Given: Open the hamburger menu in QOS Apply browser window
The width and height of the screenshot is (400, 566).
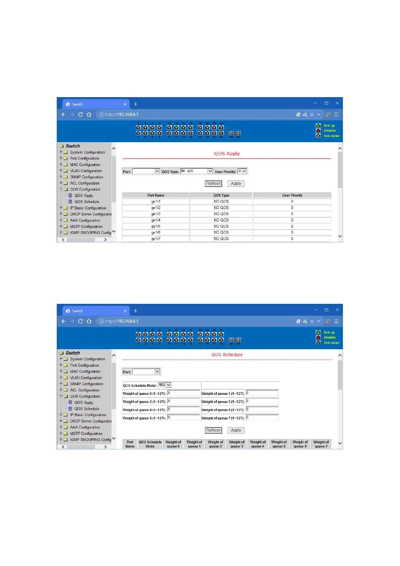Looking at the screenshot, I should 336,115.
